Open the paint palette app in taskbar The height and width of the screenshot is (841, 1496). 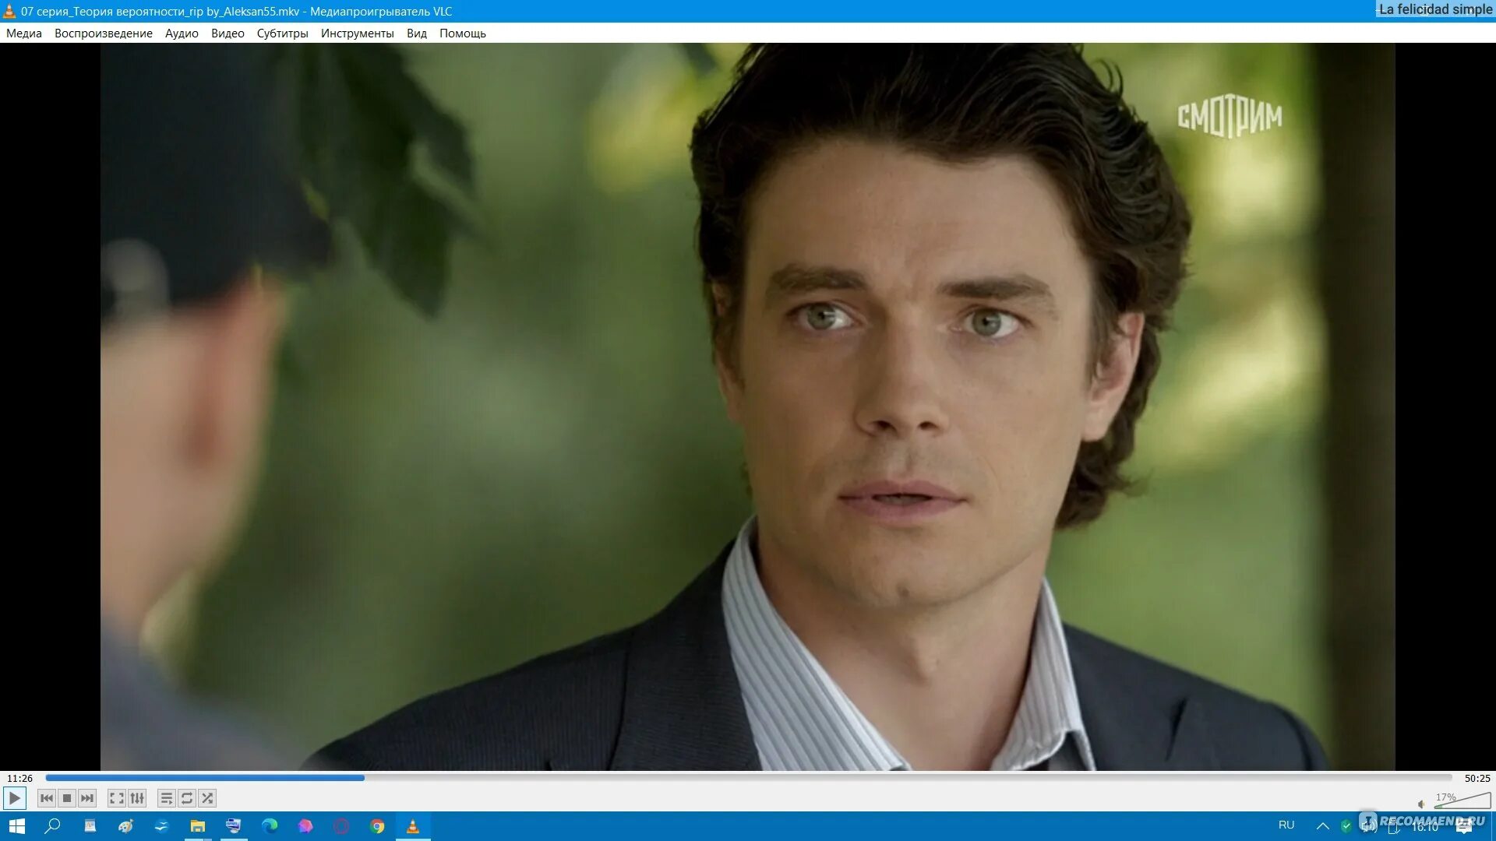[125, 826]
